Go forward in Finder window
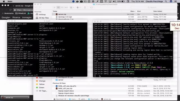The height and width of the screenshot is (101, 180). (40, 8)
